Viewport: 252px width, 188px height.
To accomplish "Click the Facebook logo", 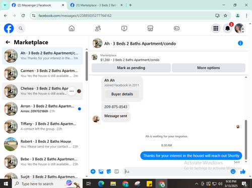I will click(x=9, y=28).
